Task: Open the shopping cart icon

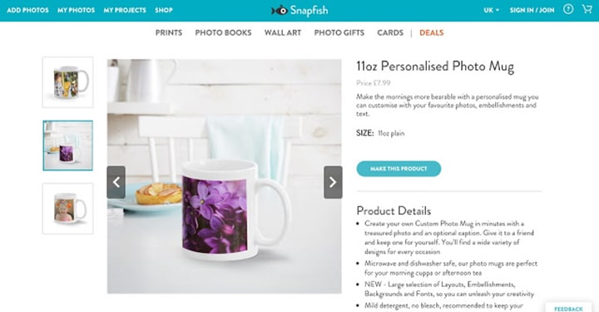Action: [x=587, y=9]
